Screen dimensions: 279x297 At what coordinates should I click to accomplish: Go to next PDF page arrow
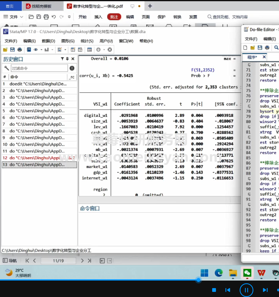82,261
